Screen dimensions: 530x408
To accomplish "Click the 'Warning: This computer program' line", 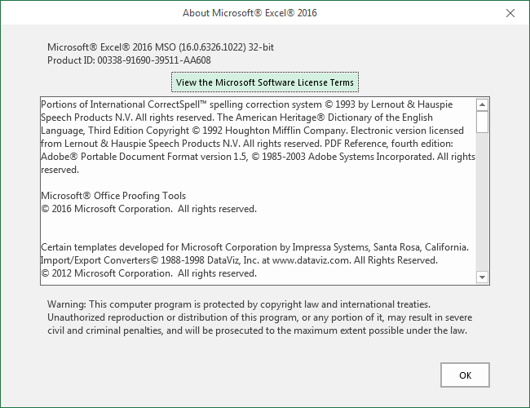I will (x=239, y=304).
